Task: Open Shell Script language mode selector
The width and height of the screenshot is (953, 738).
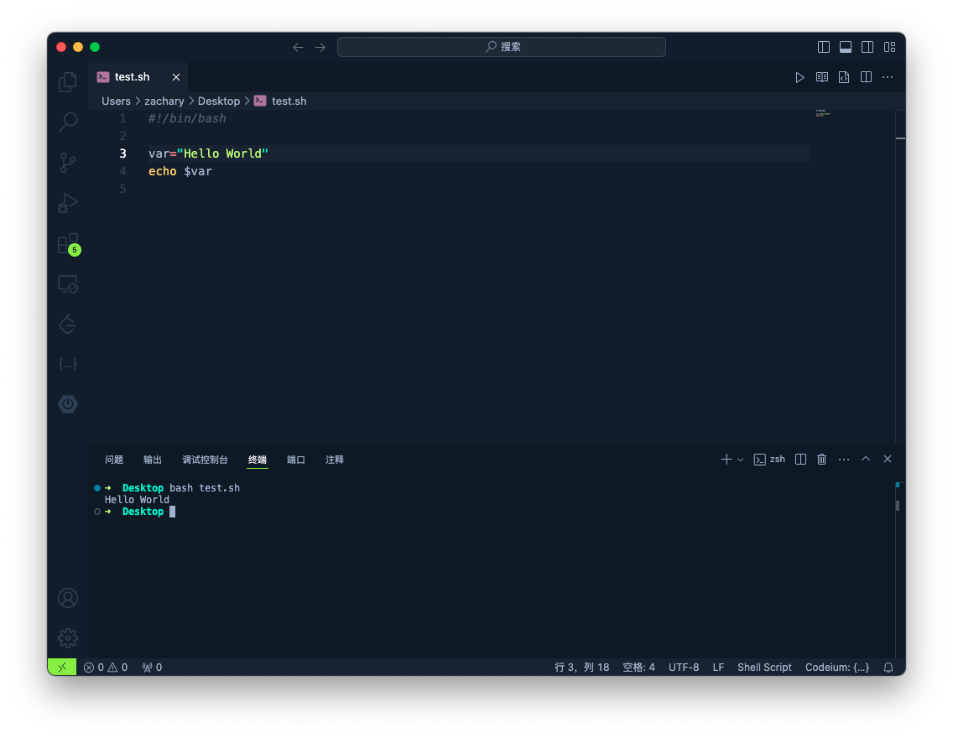Action: coord(764,668)
